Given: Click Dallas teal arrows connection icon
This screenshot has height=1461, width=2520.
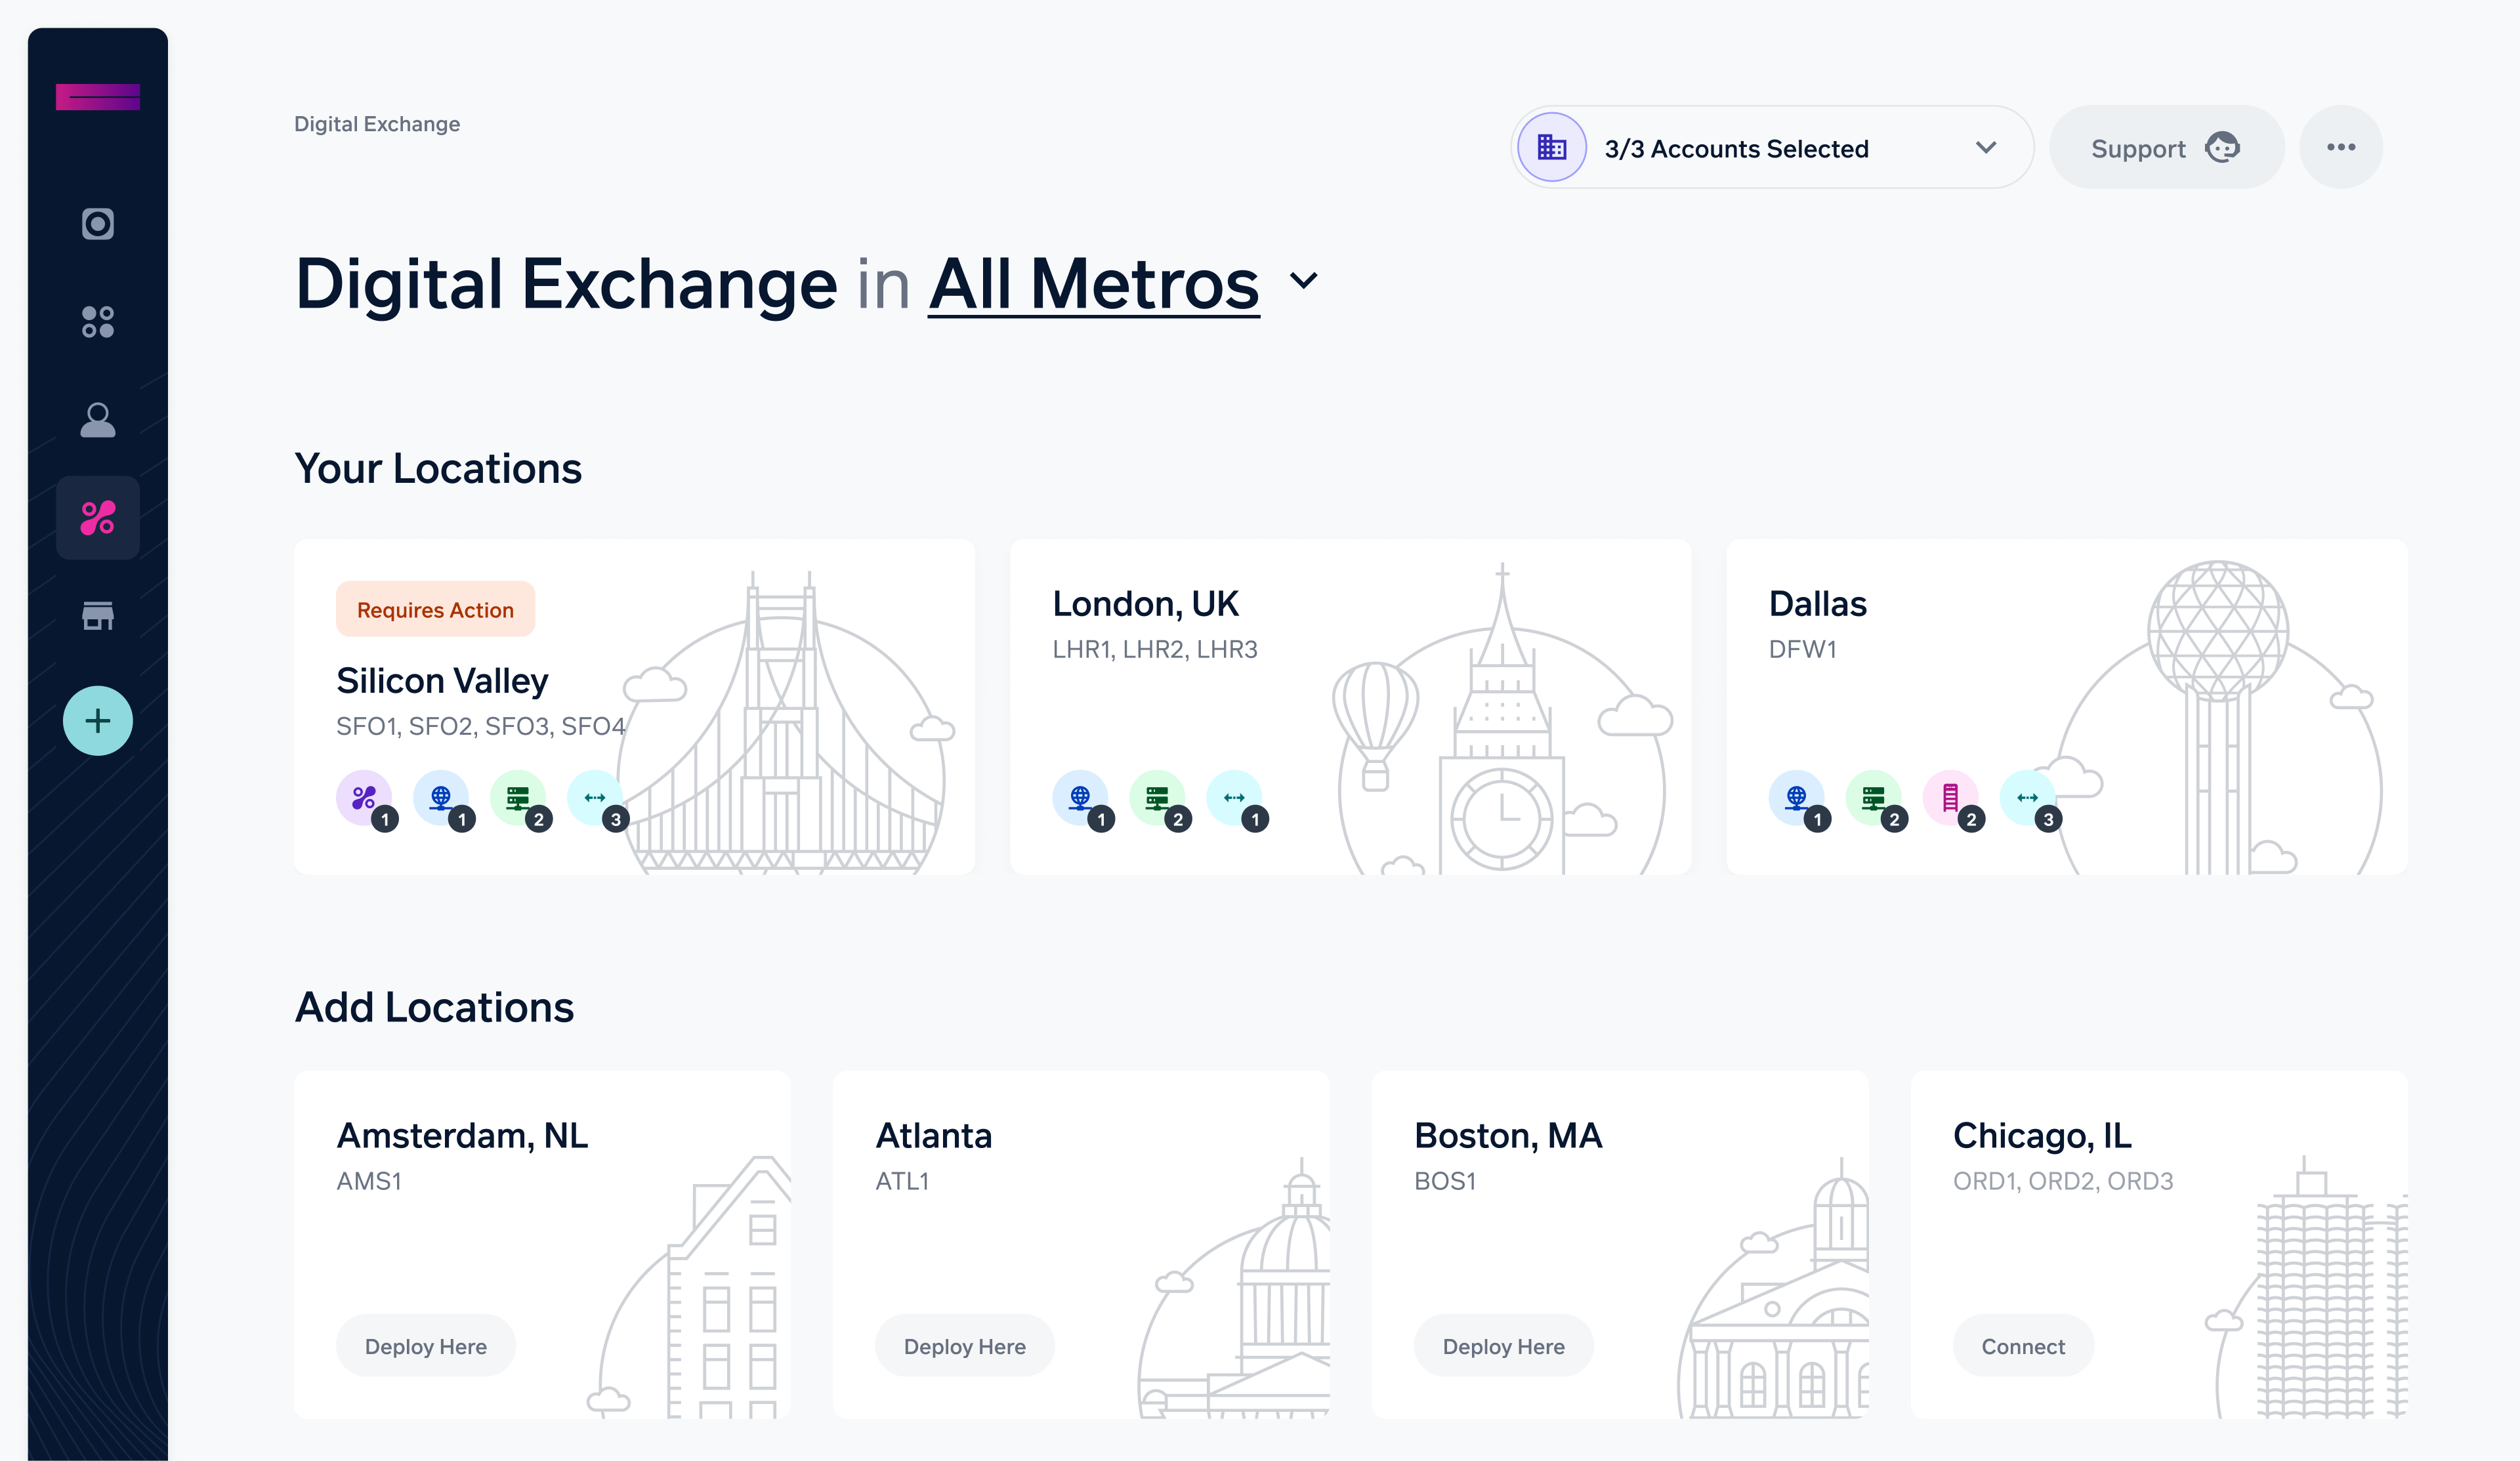Looking at the screenshot, I should [x=2027, y=798].
